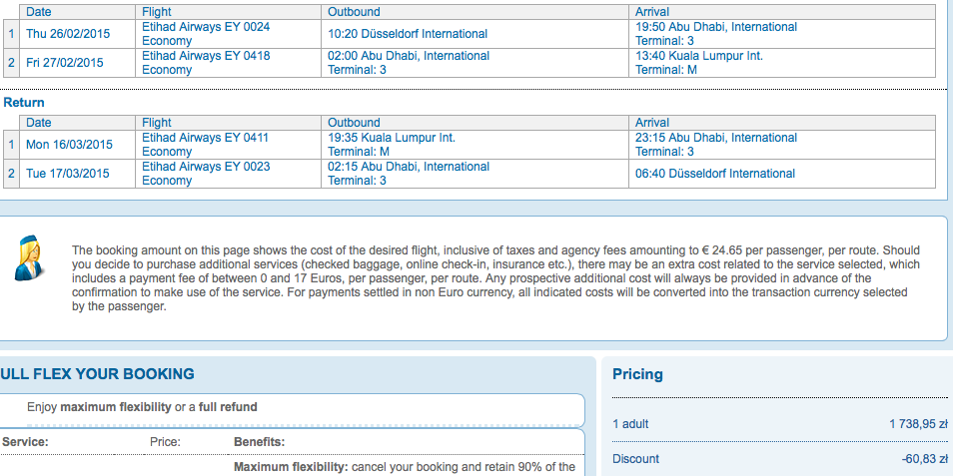The width and height of the screenshot is (953, 476).
Task: Click the Pricing panel heading
Action: point(637,374)
